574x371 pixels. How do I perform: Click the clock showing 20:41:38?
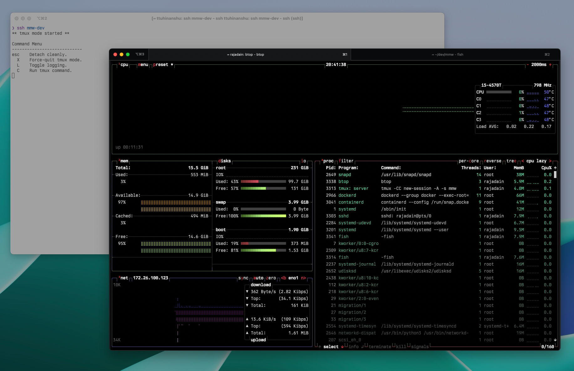336,65
